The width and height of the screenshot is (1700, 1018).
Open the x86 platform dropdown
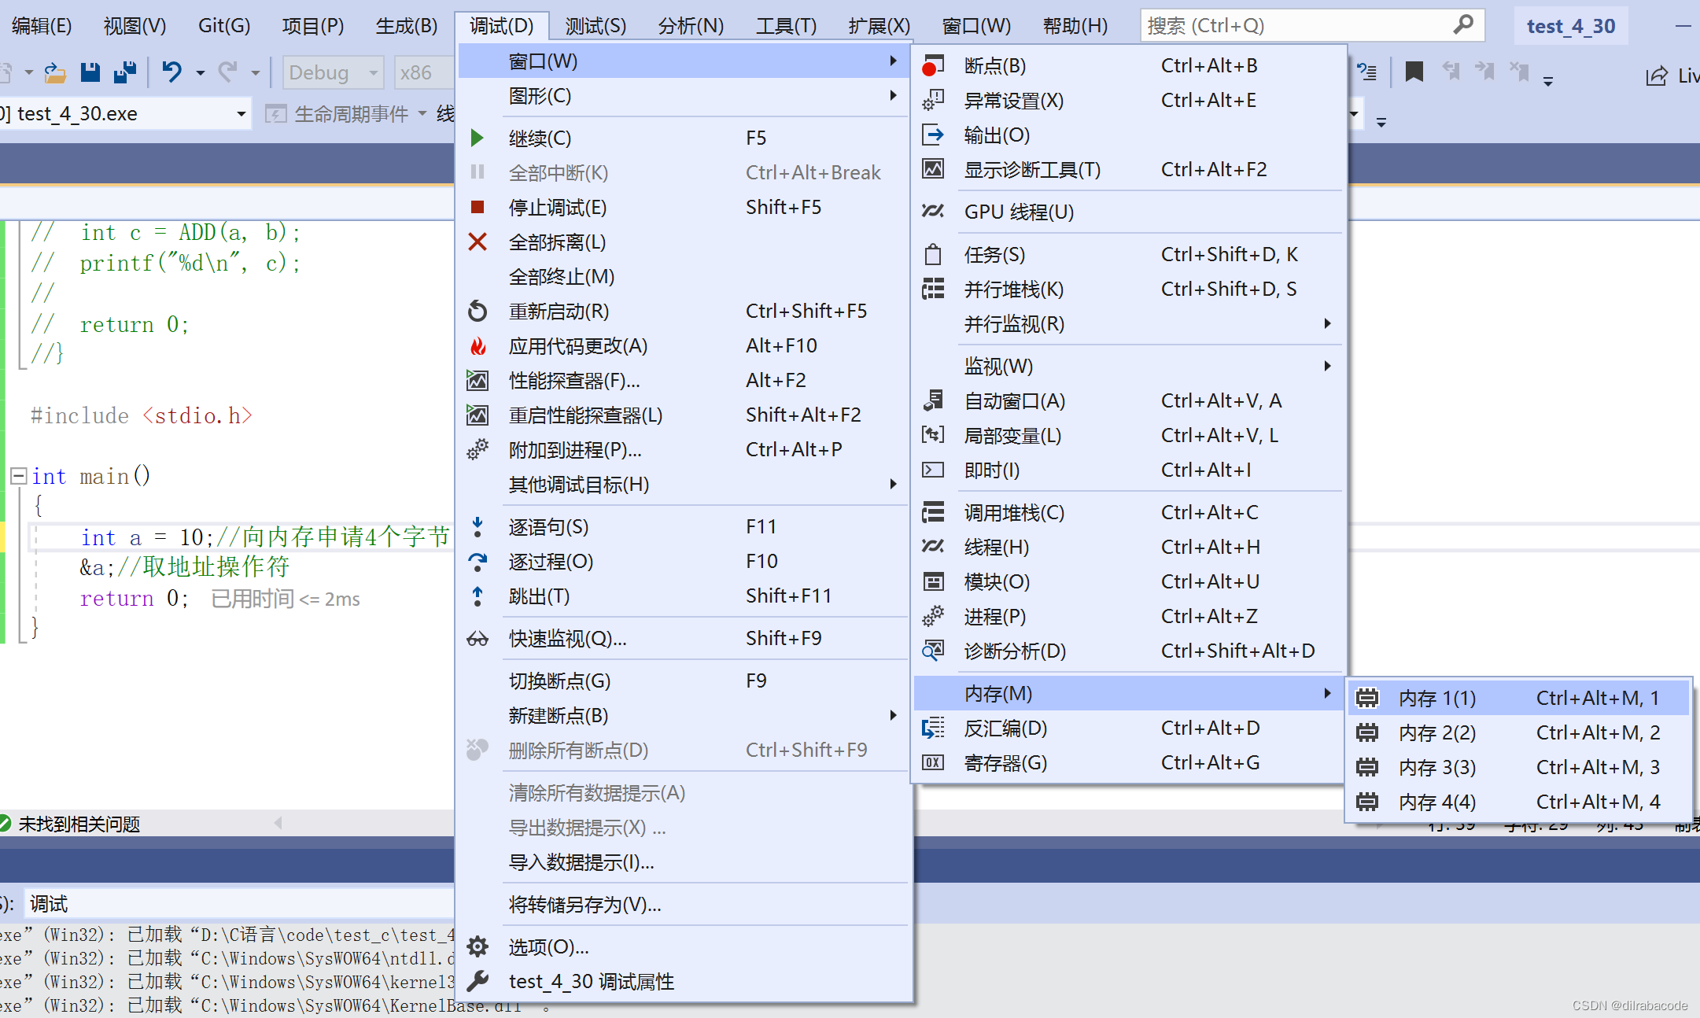click(424, 73)
